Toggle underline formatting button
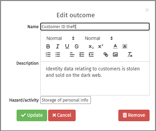The width and height of the screenshot is (156, 131). click(x=67, y=46)
